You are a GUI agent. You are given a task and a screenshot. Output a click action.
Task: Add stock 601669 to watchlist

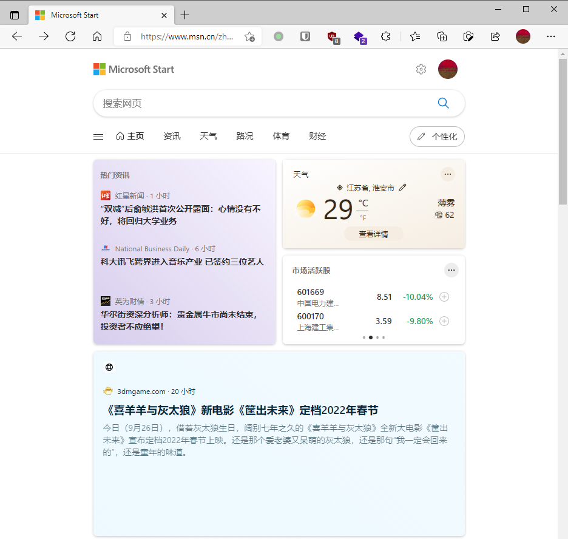(444, 297)
